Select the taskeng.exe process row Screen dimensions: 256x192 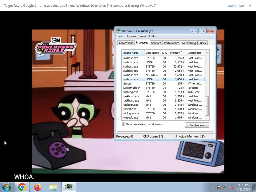point(163,92)
